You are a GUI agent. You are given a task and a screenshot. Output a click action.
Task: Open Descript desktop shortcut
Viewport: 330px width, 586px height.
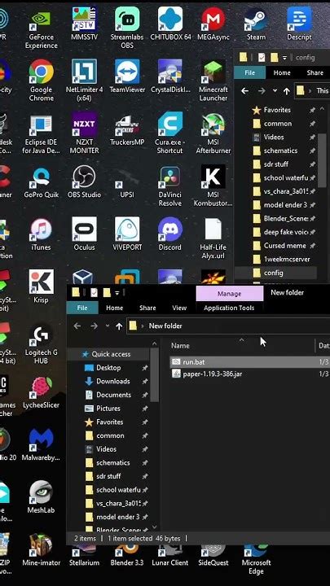[299, 24]
